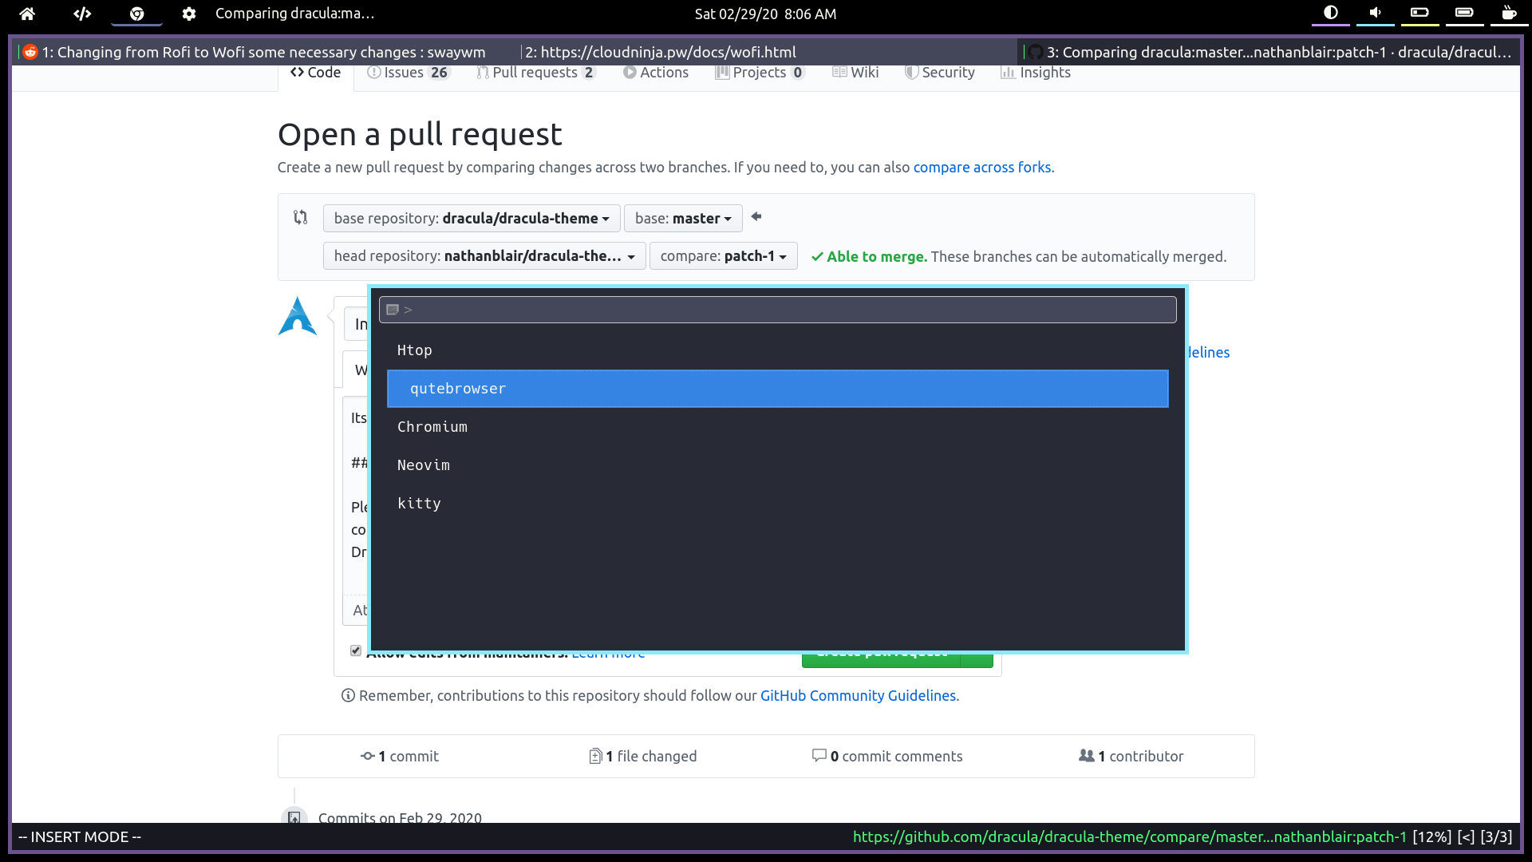Click the code icon in the top bar
The width and height of the screenshot is (1532, 862).
coord(81,14)
